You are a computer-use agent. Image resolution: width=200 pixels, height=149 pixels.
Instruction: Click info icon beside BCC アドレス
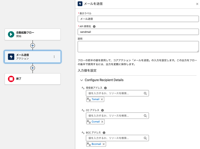(104, 133)
